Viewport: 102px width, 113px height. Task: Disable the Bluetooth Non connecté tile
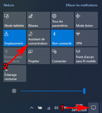coord(63,38)
